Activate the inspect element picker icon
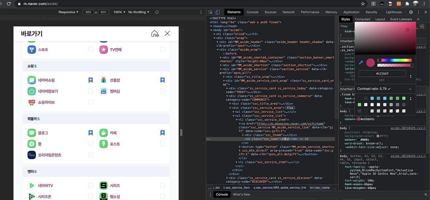 [211, 12]
